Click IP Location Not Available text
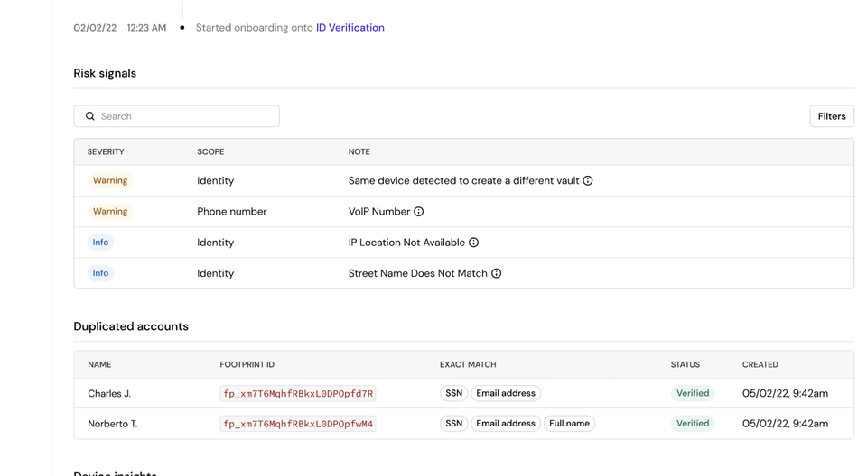This screenshot has height=476, width=867. click(406, 243)
